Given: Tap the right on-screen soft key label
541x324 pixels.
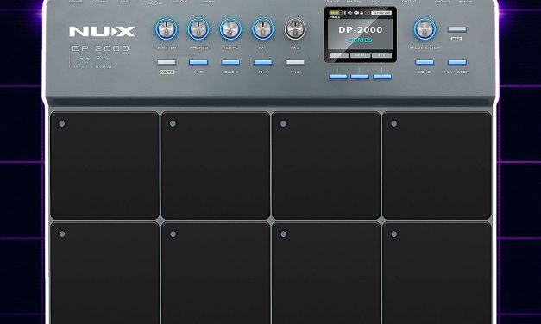Looking at the screenshot, I should point(381,55).
